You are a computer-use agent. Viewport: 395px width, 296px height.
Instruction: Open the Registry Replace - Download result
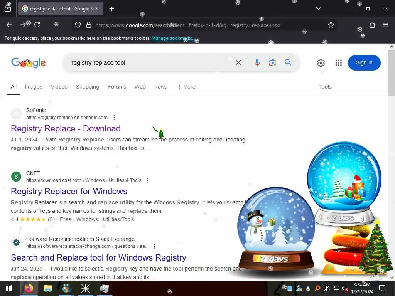66,129
